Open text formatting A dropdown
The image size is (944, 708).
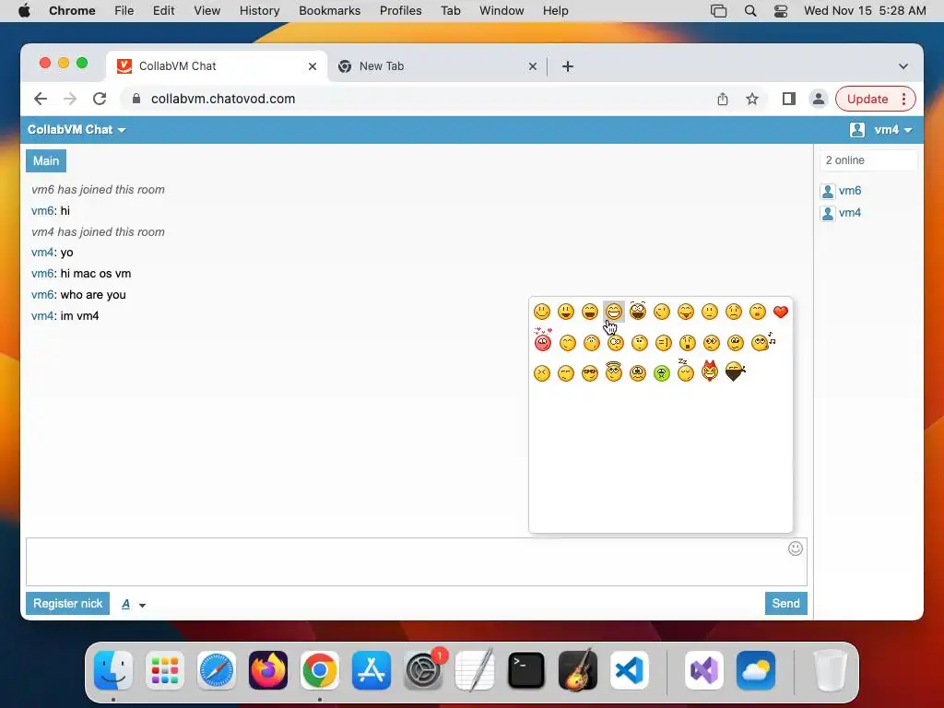coord(134,604)
